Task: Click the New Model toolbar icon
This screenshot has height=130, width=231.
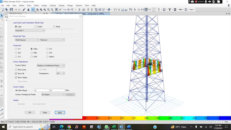Action: (3, 10)
